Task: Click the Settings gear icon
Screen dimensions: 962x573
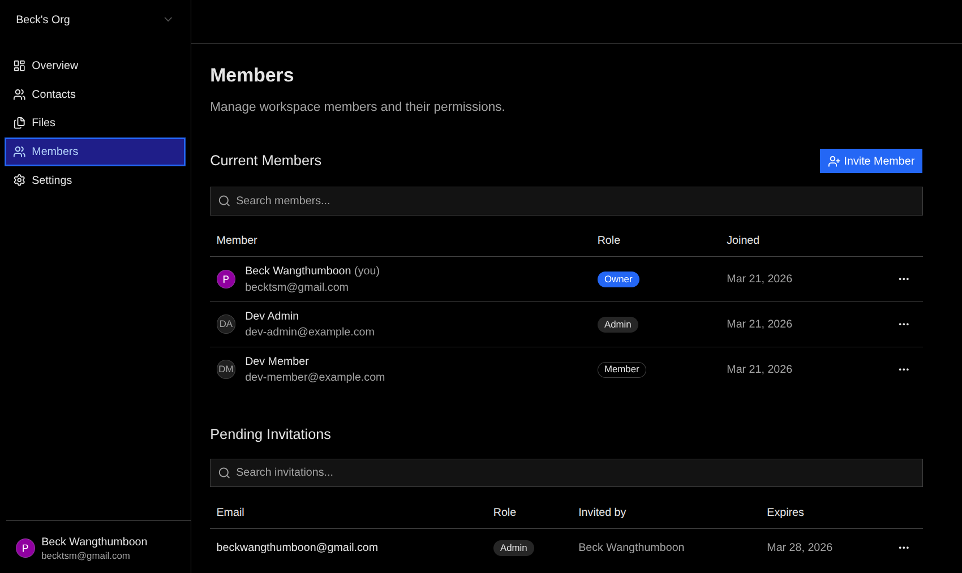Action: pyautogui.click(x=19, y=180)
